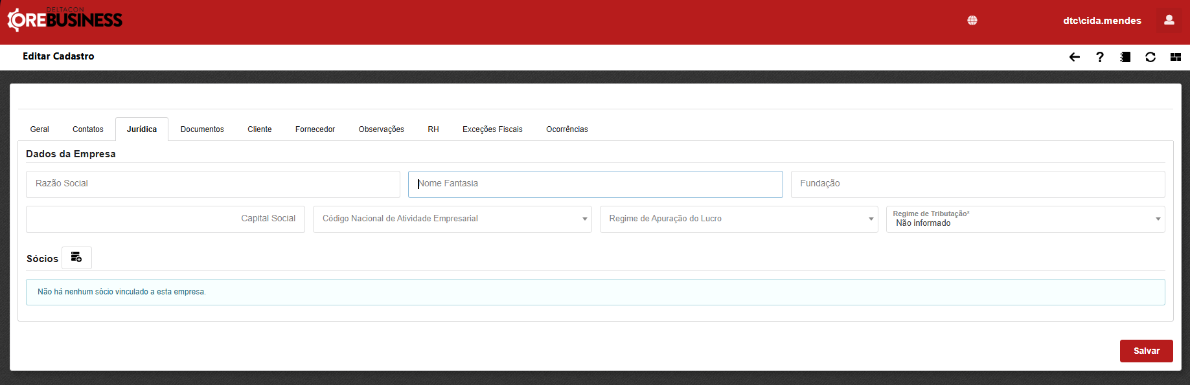Screen dimensions: 1190x385
Task: Refresh the page with reload icon
Action: click(1150, 57)
